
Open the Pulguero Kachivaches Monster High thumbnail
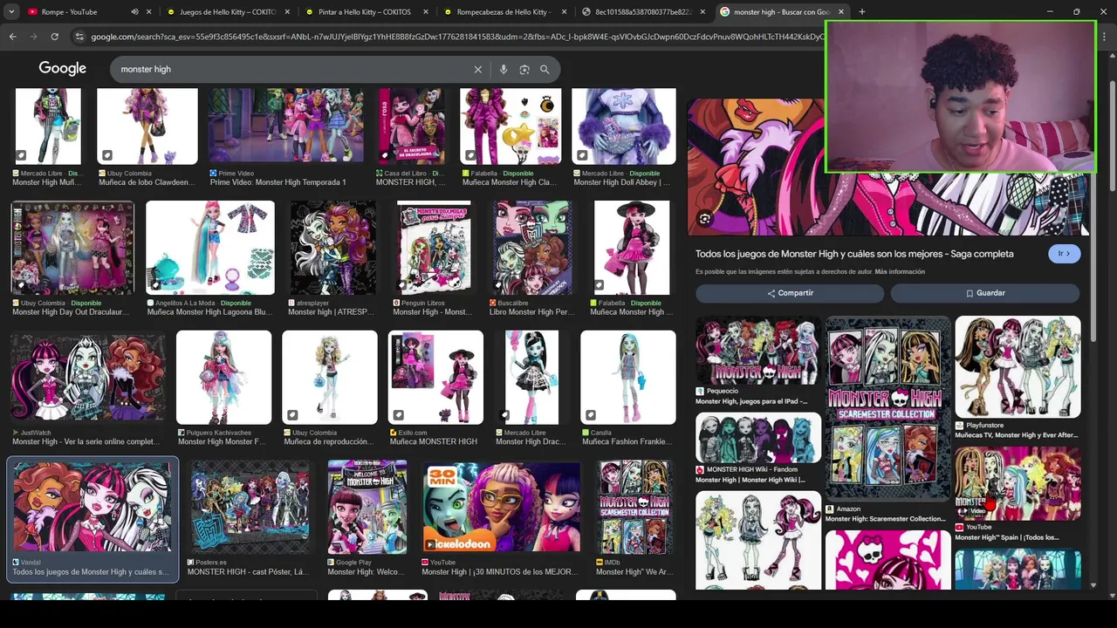click(223, 378)
